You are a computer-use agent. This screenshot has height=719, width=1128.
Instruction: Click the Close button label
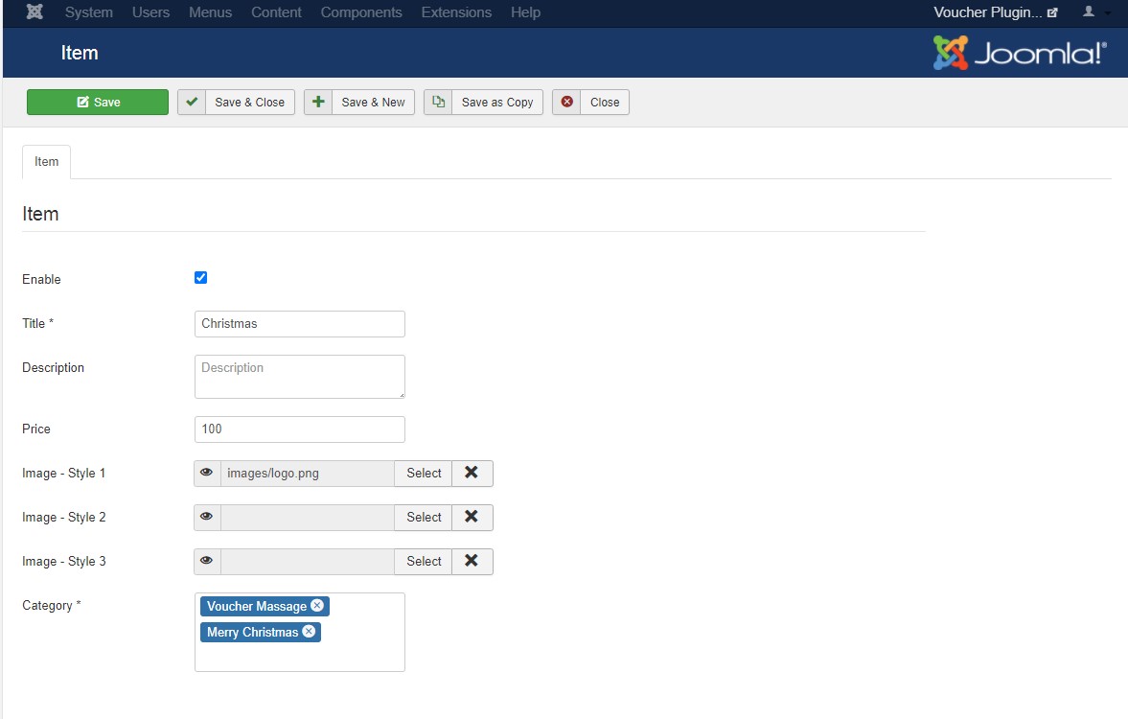click(x=605, y=103)
